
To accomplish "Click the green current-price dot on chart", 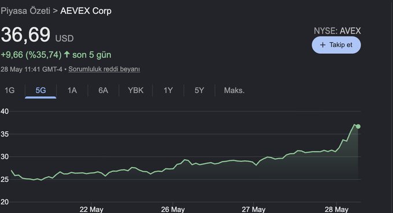I will 358,126.
